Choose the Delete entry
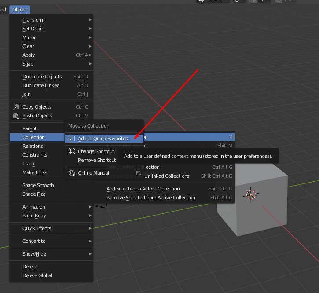 [51, 267]
